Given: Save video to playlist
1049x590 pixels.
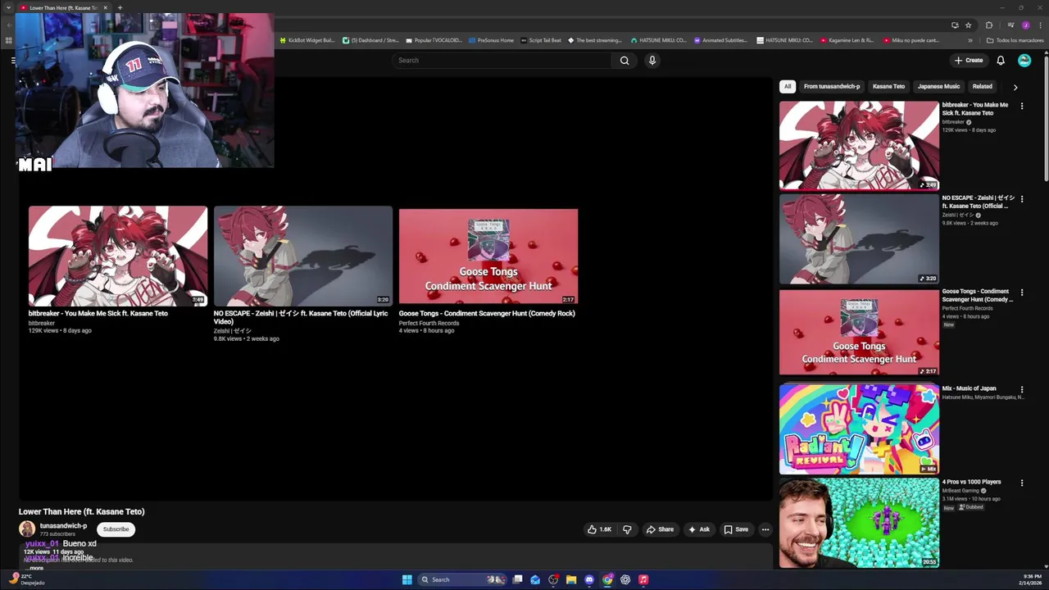Looking at the screenshot, I should [x=736, y=529].
